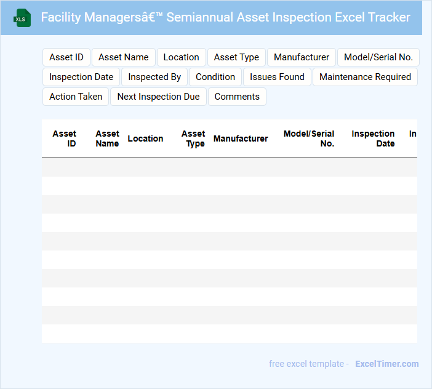Image resolution: width=432 pixels, height=389 pixels.
Task: Click the Asset ID column header
Action: [x=65, y=138]
